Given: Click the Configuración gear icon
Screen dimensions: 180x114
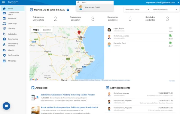Looking at the screenshot, I should point(4,55).
